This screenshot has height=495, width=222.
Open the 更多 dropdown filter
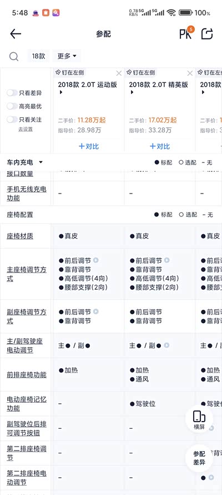click(x=67, y=56)
